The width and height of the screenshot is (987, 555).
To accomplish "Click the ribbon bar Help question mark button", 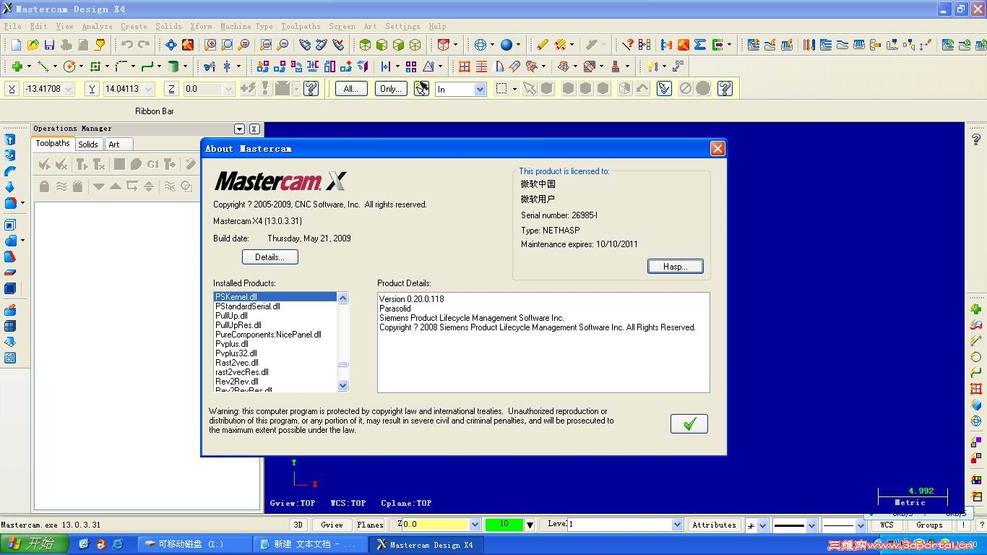I will tap(311, 88).
